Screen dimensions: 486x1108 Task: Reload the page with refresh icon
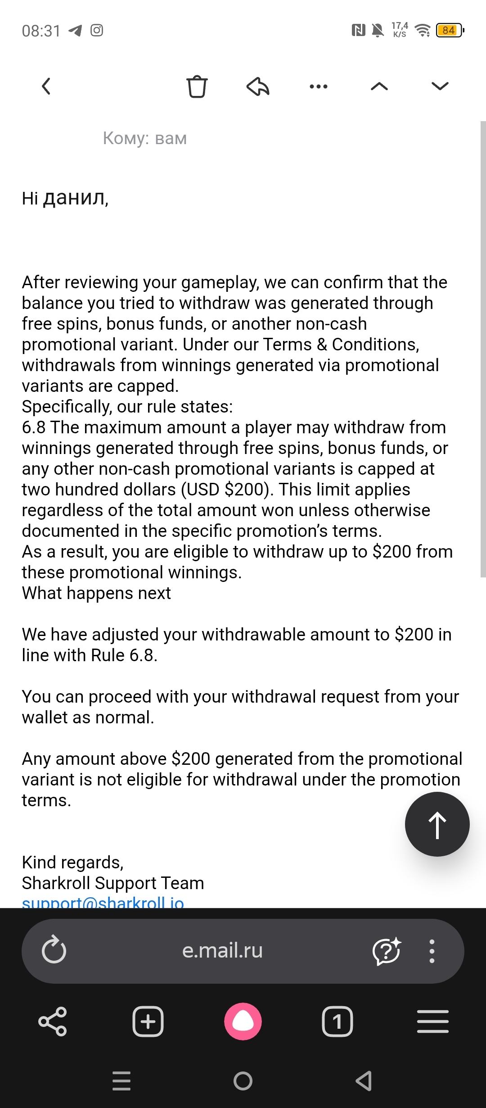pos(54,950)
